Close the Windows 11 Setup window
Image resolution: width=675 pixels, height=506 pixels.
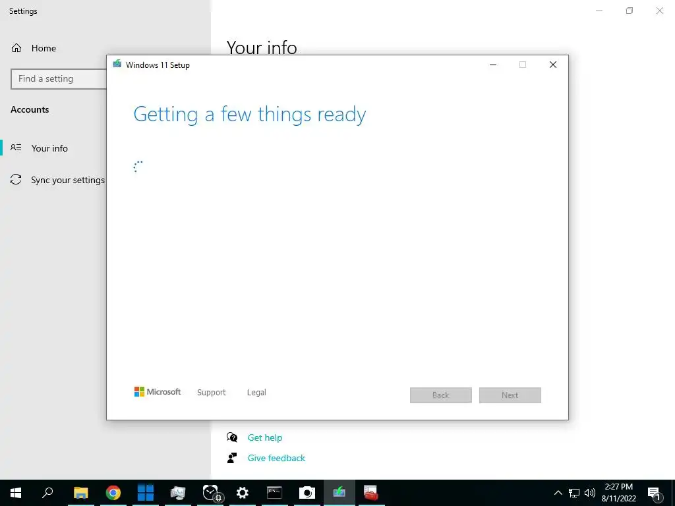click(x=553, y=65)
